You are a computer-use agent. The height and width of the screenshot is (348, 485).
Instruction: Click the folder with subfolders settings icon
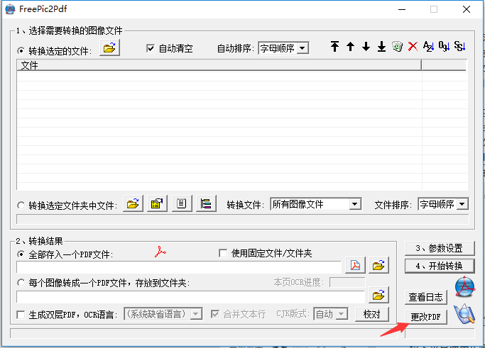tap(157, 203)
